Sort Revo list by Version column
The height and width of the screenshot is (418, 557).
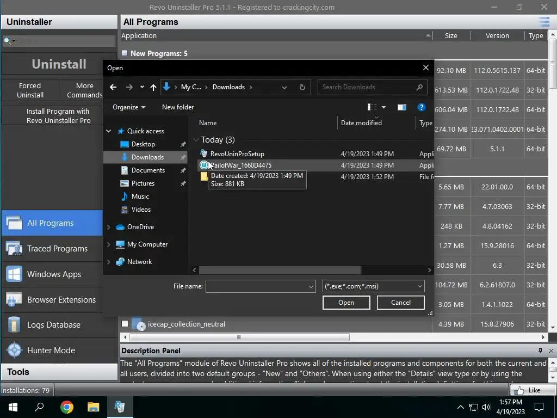point(497,35)
